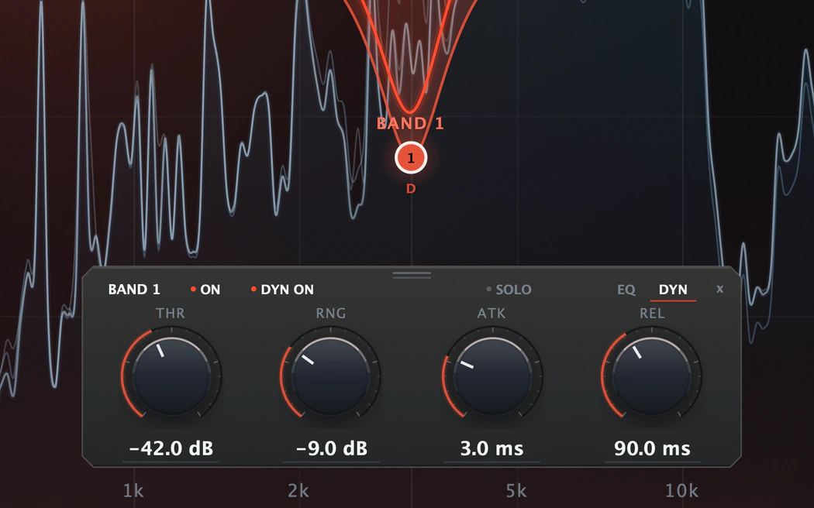Screen dimensions: 814x508
Task: Close the band panel with x
Action: coord(719,289)
